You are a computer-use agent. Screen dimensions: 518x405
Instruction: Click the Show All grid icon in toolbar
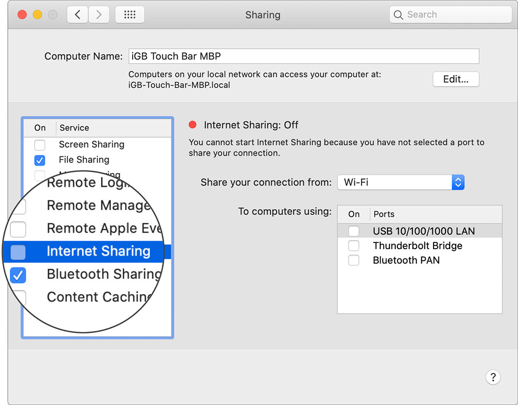(x=129, y=15)
